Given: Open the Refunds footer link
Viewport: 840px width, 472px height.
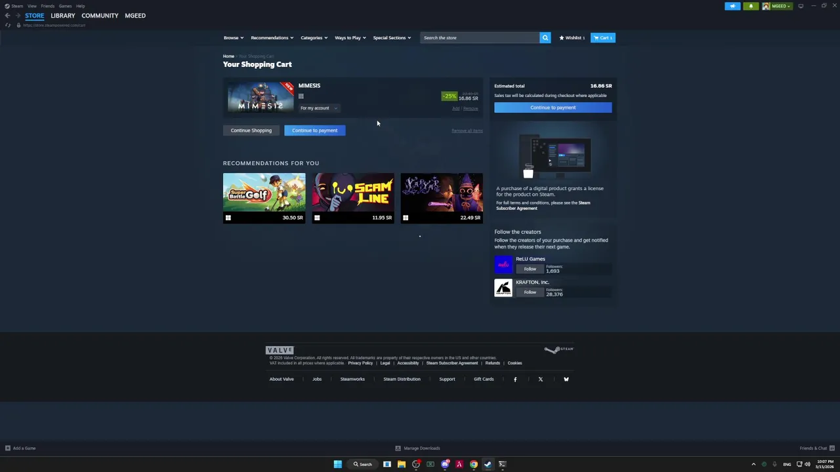Looking at the screenshot, I should pos(492,363).
